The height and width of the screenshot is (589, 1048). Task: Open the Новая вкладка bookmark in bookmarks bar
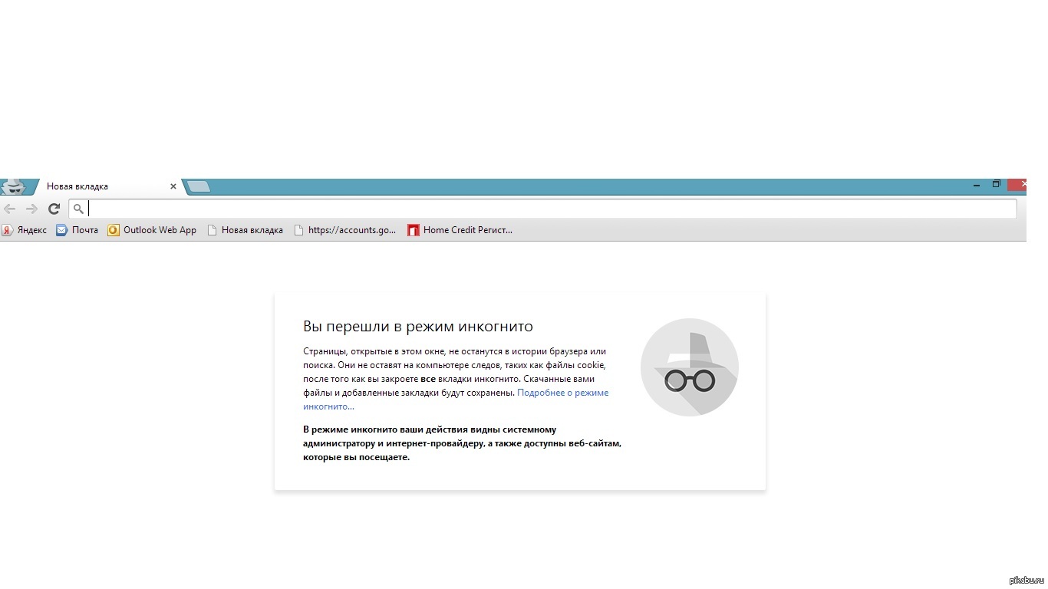pos(245,230)
